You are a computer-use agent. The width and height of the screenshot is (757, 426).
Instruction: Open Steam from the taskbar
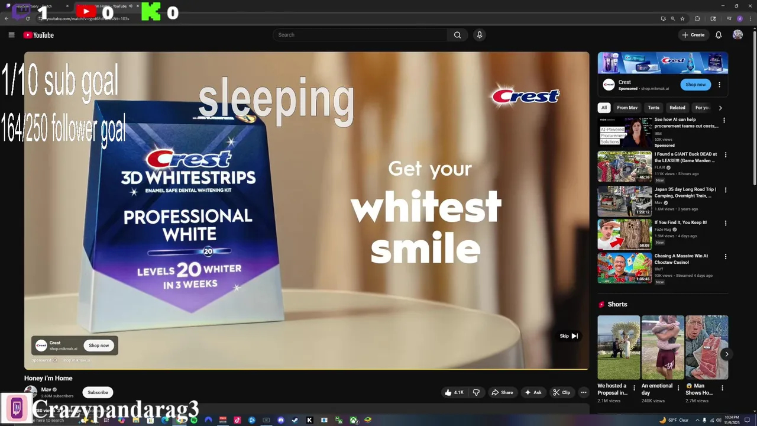click(x=295, y=420)
